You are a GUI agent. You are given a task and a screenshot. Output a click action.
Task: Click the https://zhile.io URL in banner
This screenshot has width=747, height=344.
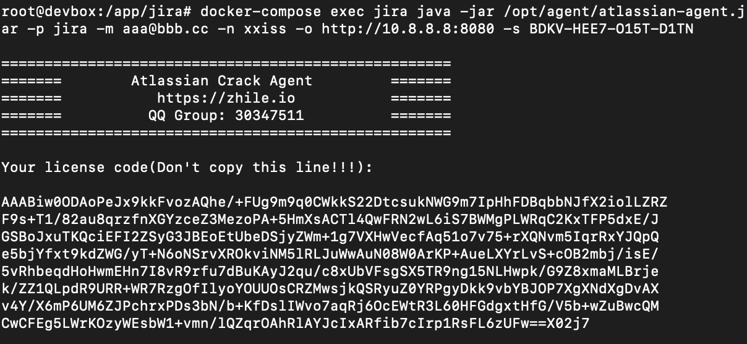click(x=226, y=98)
